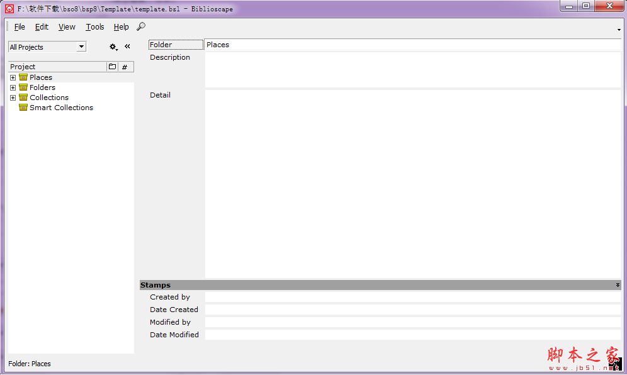This screenshot has height=375, width=627.
Task: Maximize the Biblioscape window
Action: (586, 6)
